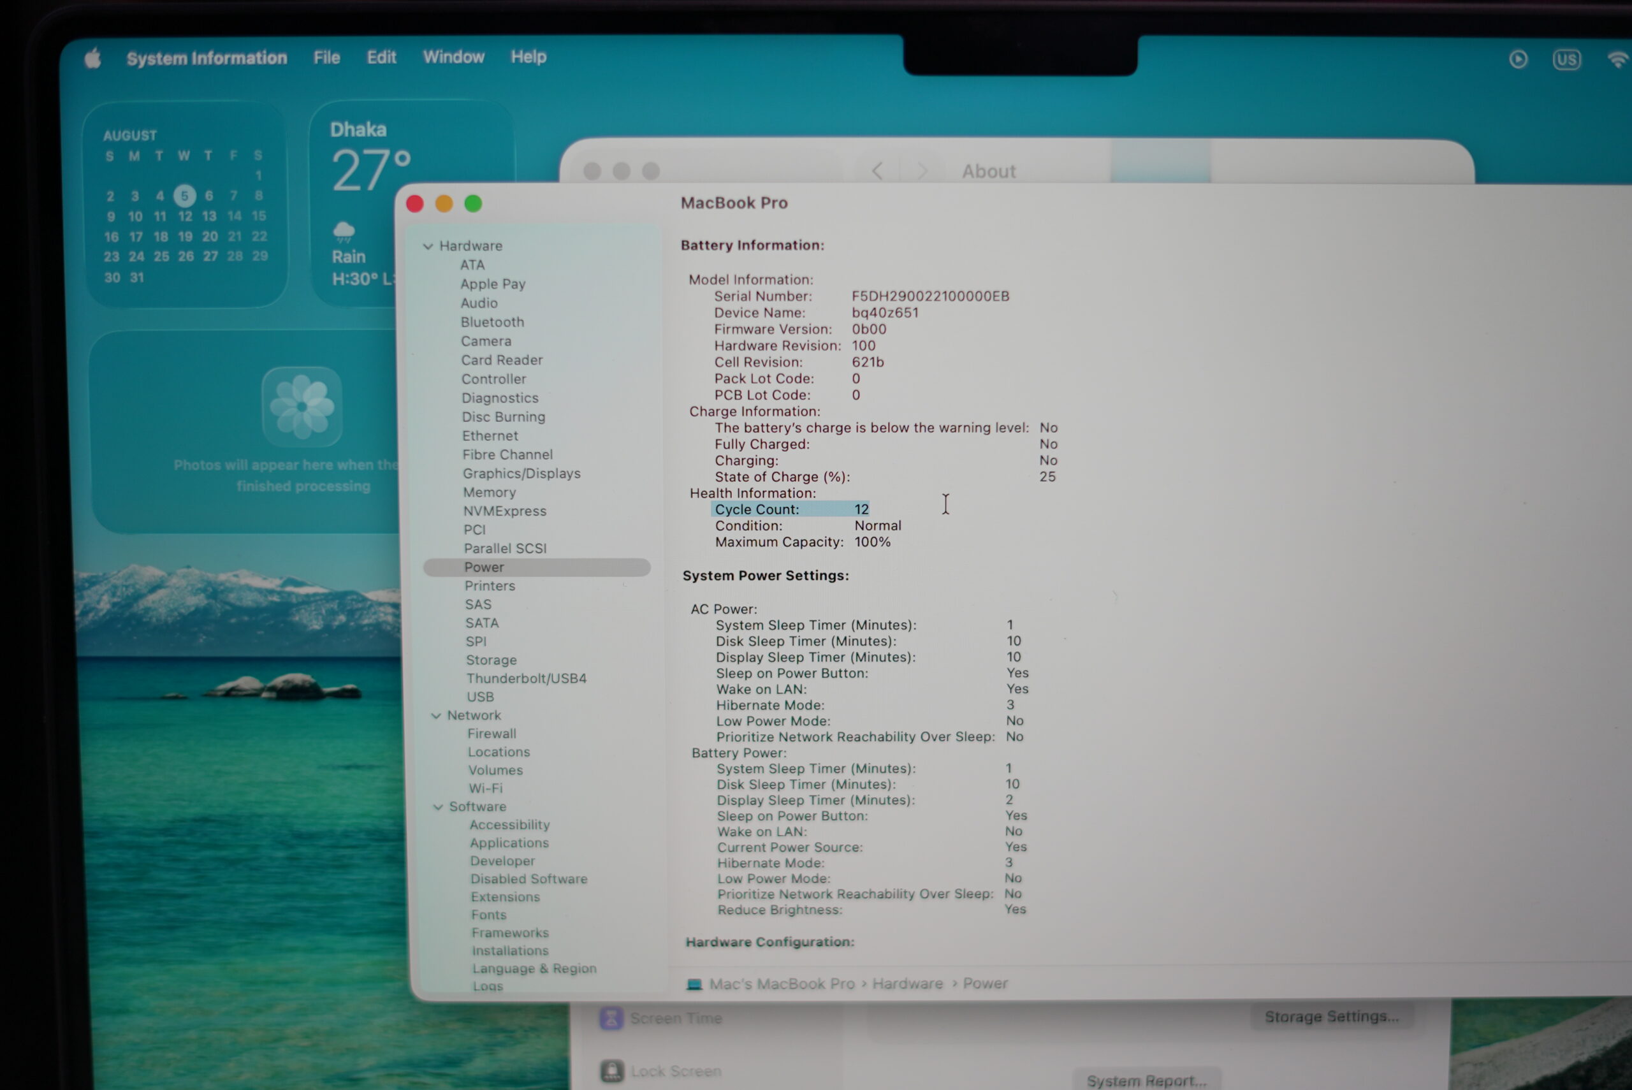The width and height of the screenshot is (1632, 1090).
Task: Select Bluetooth in the sidebar
Action: tap(492, 322)
